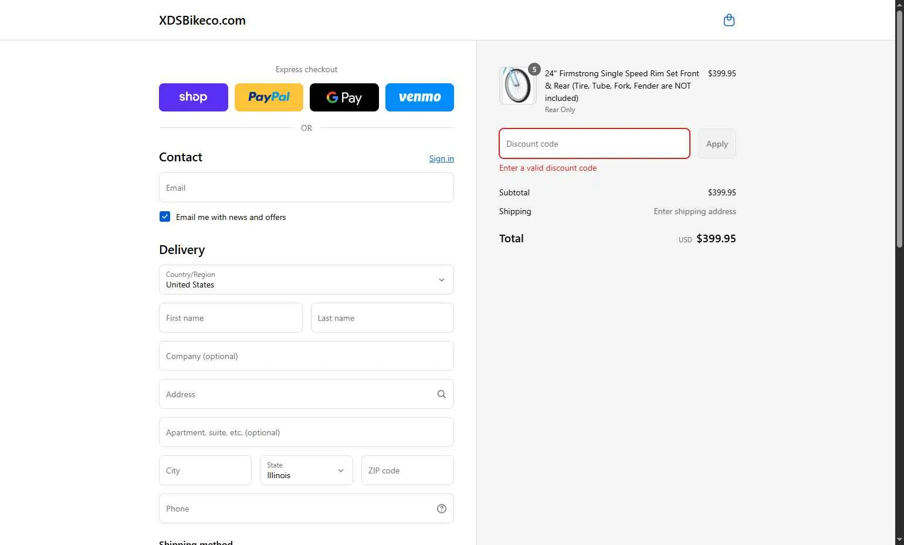Click the 'Contact' section heading
The height and width of the screenshot is (545, 904).
(181, 157)
